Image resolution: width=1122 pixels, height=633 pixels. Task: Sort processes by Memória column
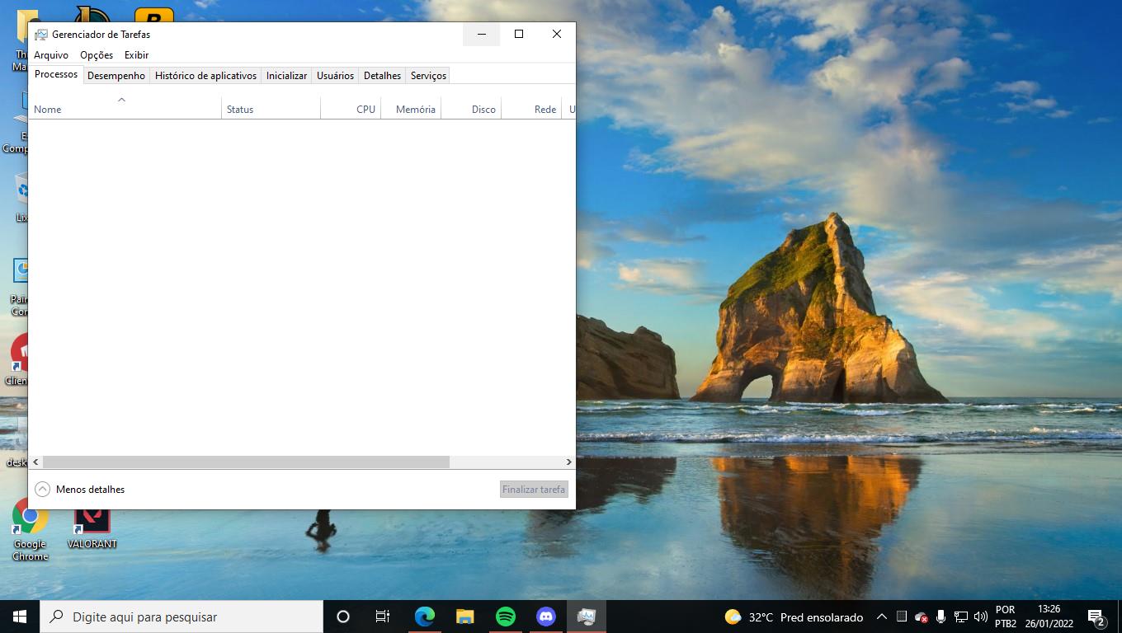[415, 110]
